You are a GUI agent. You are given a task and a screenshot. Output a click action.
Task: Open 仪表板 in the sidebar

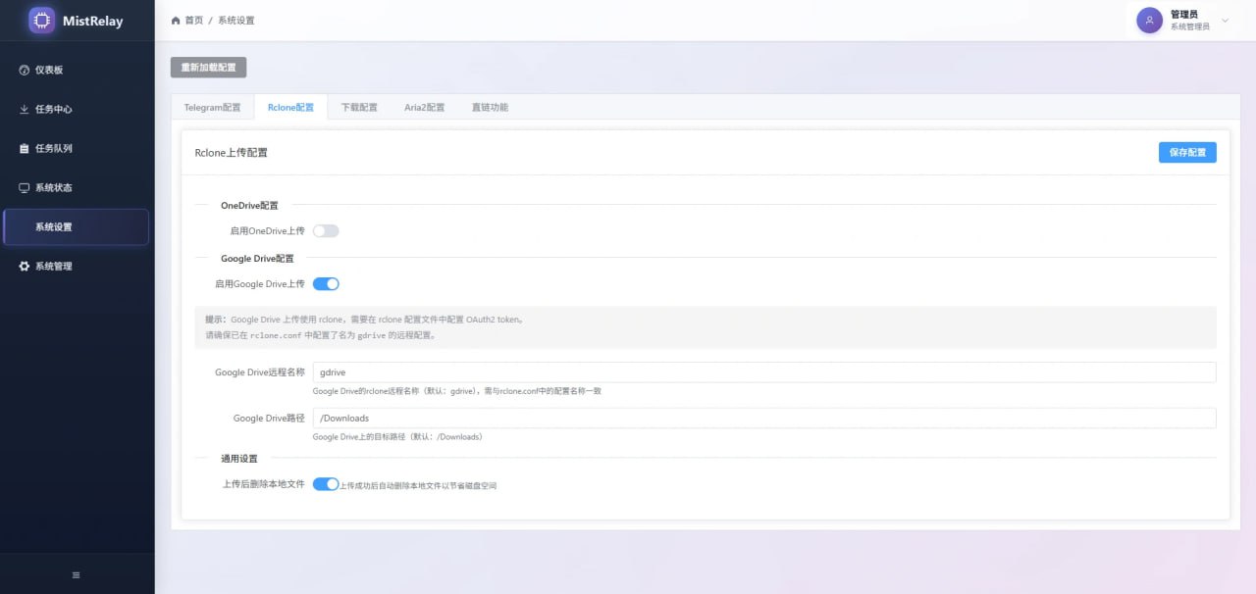click(x=77, y=71)
